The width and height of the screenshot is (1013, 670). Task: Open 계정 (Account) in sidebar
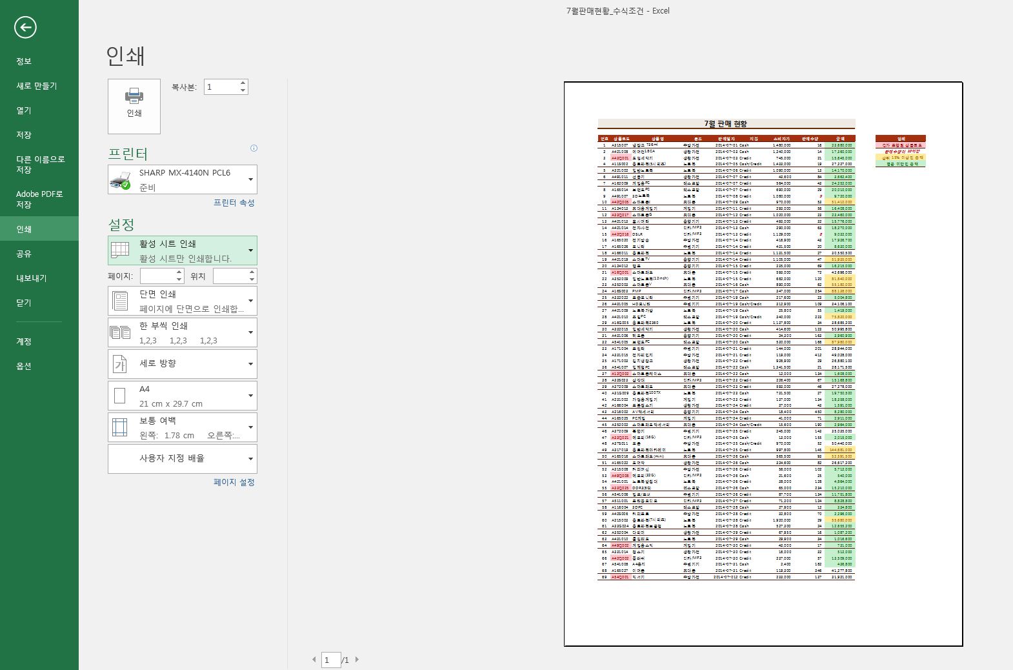(39, 341)
